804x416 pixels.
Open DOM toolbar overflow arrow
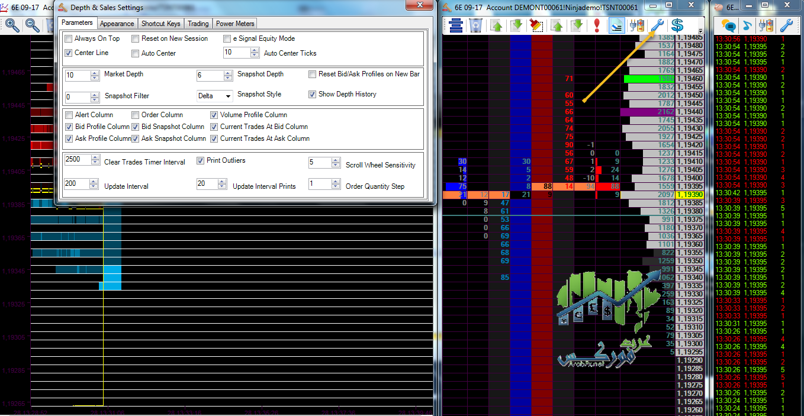click(x=701, y=31)
